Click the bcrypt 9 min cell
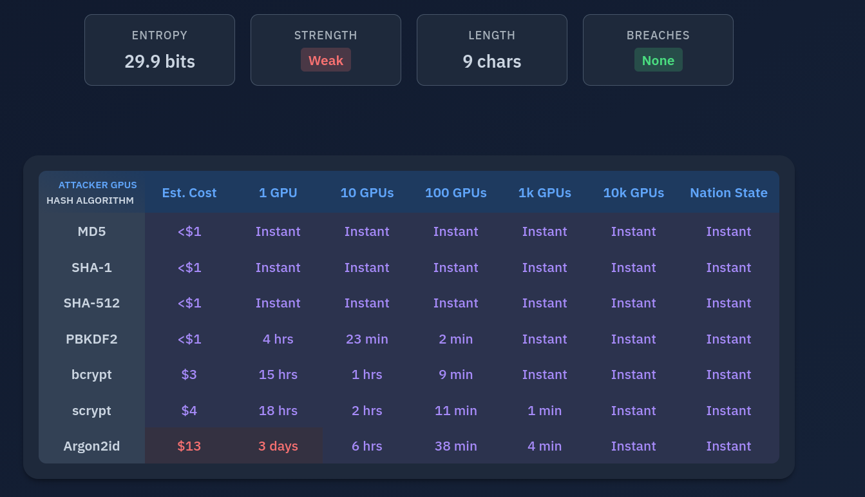 tap(456, 375)
